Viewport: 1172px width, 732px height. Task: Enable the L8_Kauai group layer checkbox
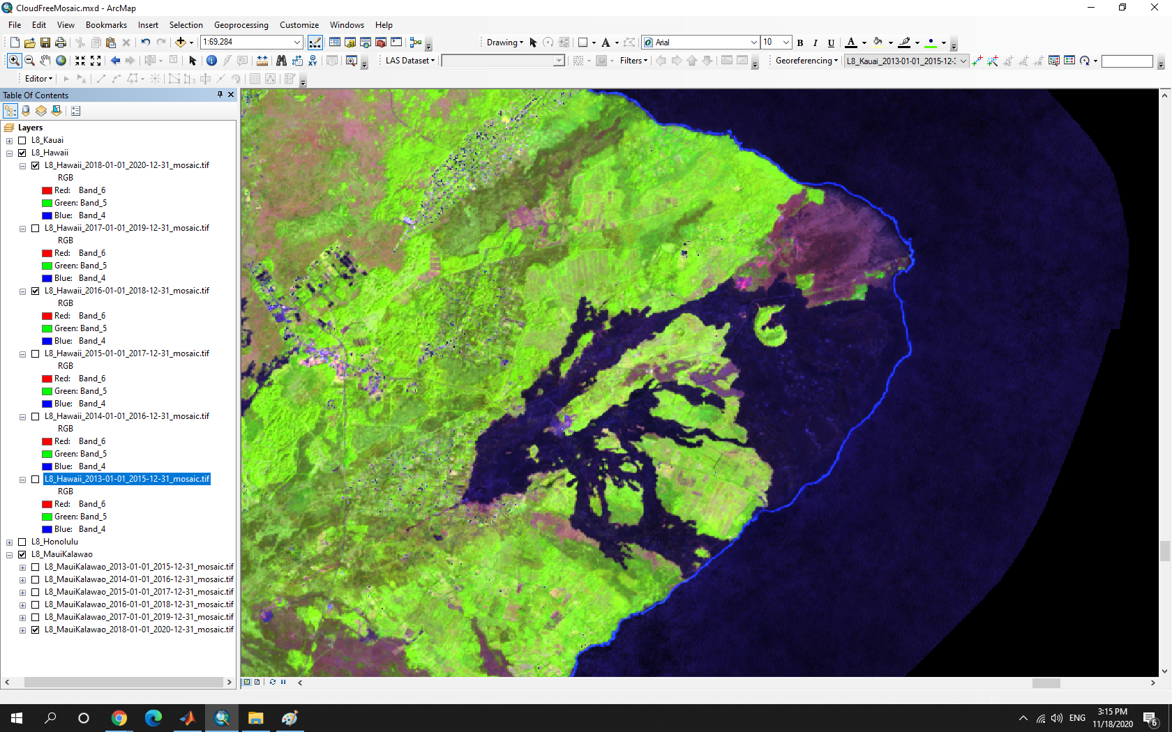pos(22,140)
